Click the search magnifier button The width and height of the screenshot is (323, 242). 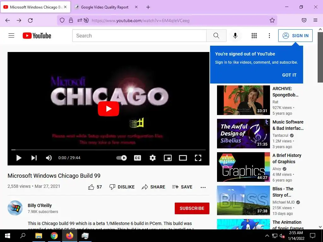216,36
